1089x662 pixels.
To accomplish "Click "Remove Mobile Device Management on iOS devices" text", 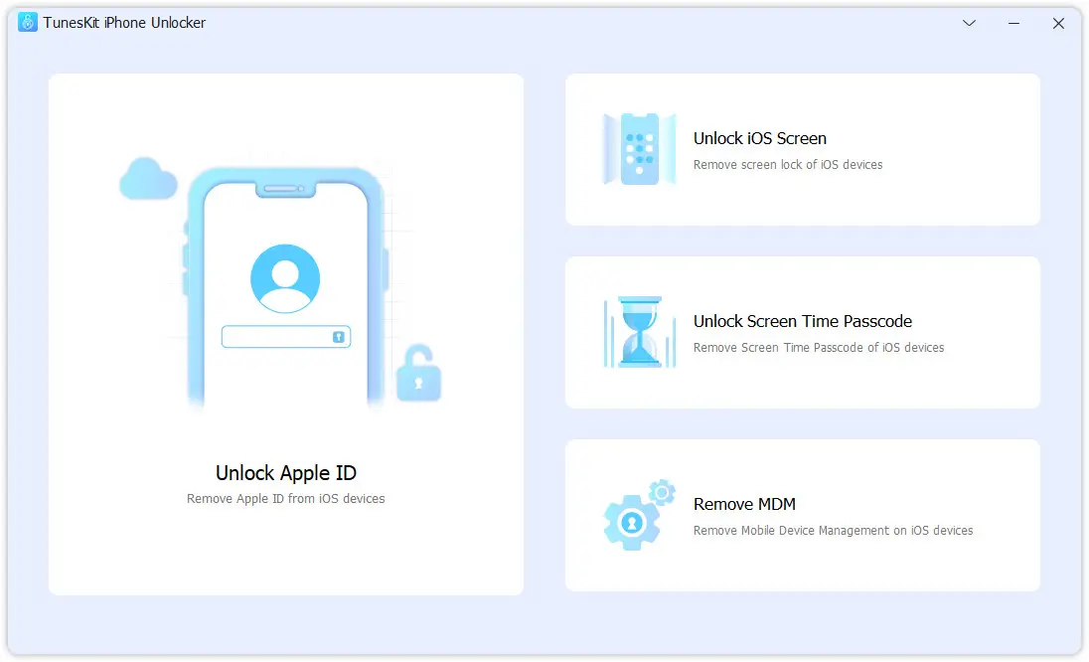I will tap(833, 531).
